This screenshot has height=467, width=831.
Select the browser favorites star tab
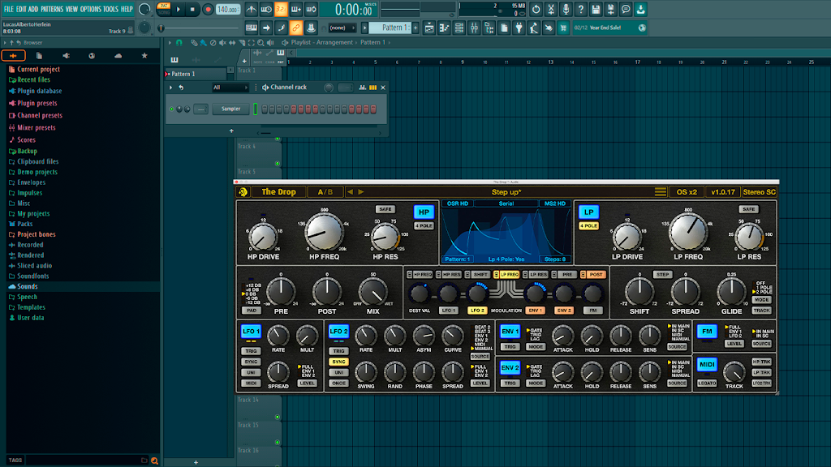(144, 56)
